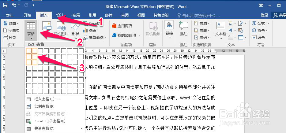Click the 联机视频 online video icon
This screenshot has height=133, width=286.
[x=153, y=28]
